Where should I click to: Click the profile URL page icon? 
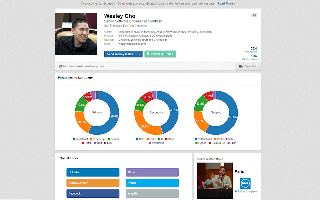click(60, 66)
